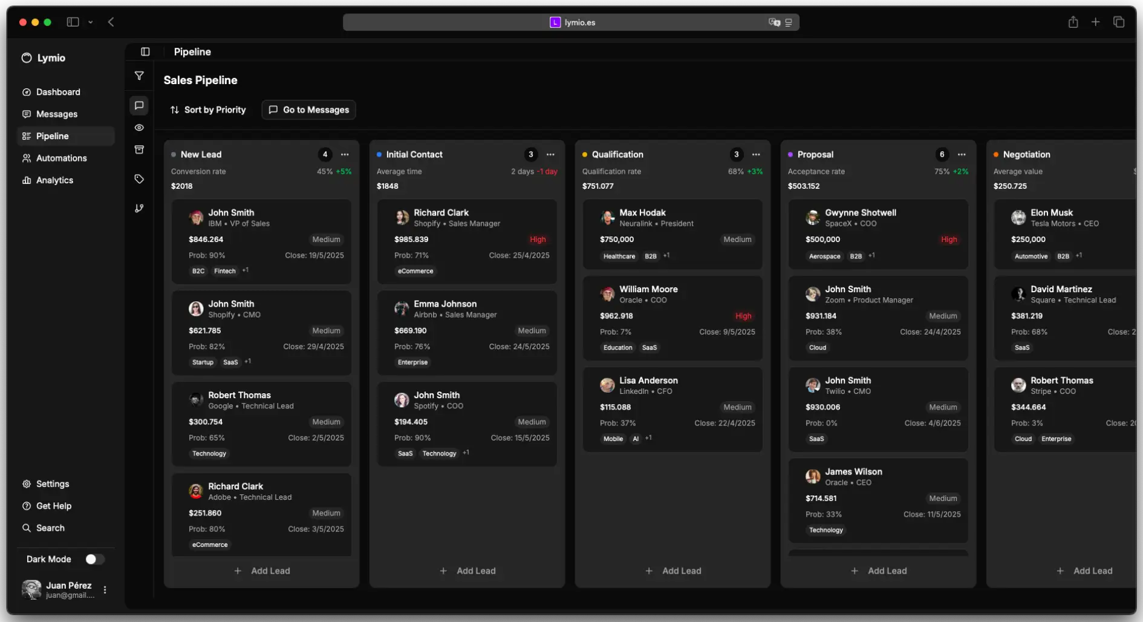This screenshot has width=1143, height=622.
Task: Click the git branch icon
Action: click(x=139, y=208)
